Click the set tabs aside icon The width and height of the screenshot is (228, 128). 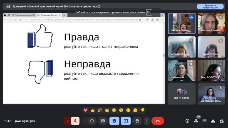[x=9, y=15]
